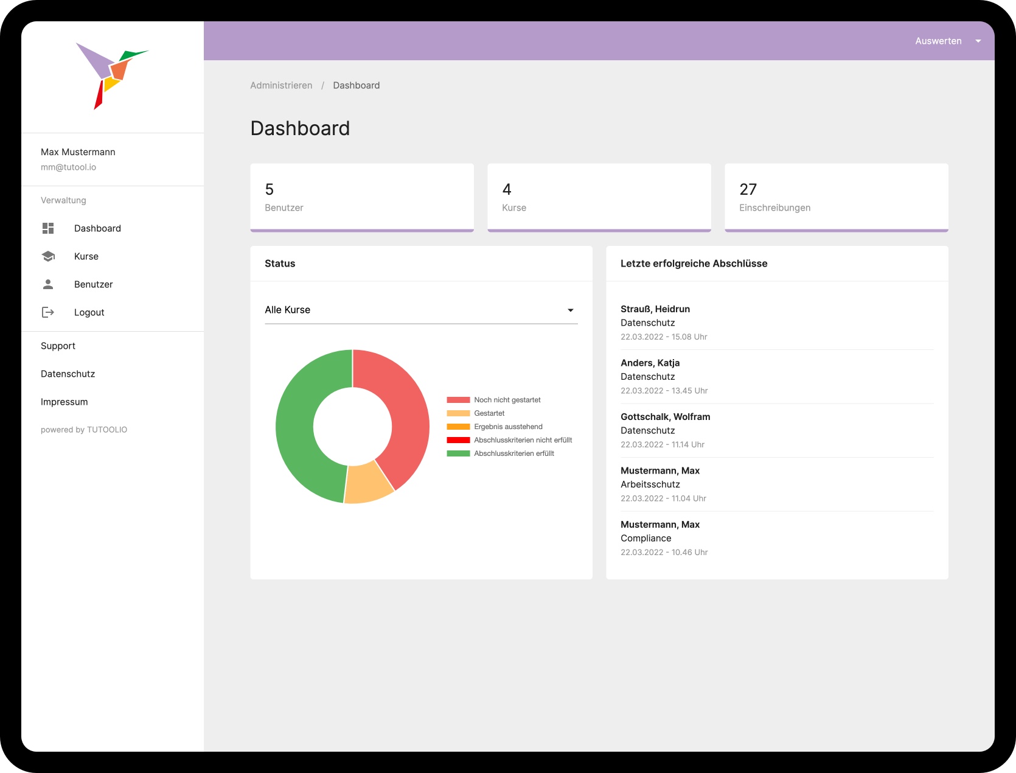Open the Auswerten dropdown arrow
Viewport: 1016px width, 773px height.
pyautogui.click(x=978, y=41)
